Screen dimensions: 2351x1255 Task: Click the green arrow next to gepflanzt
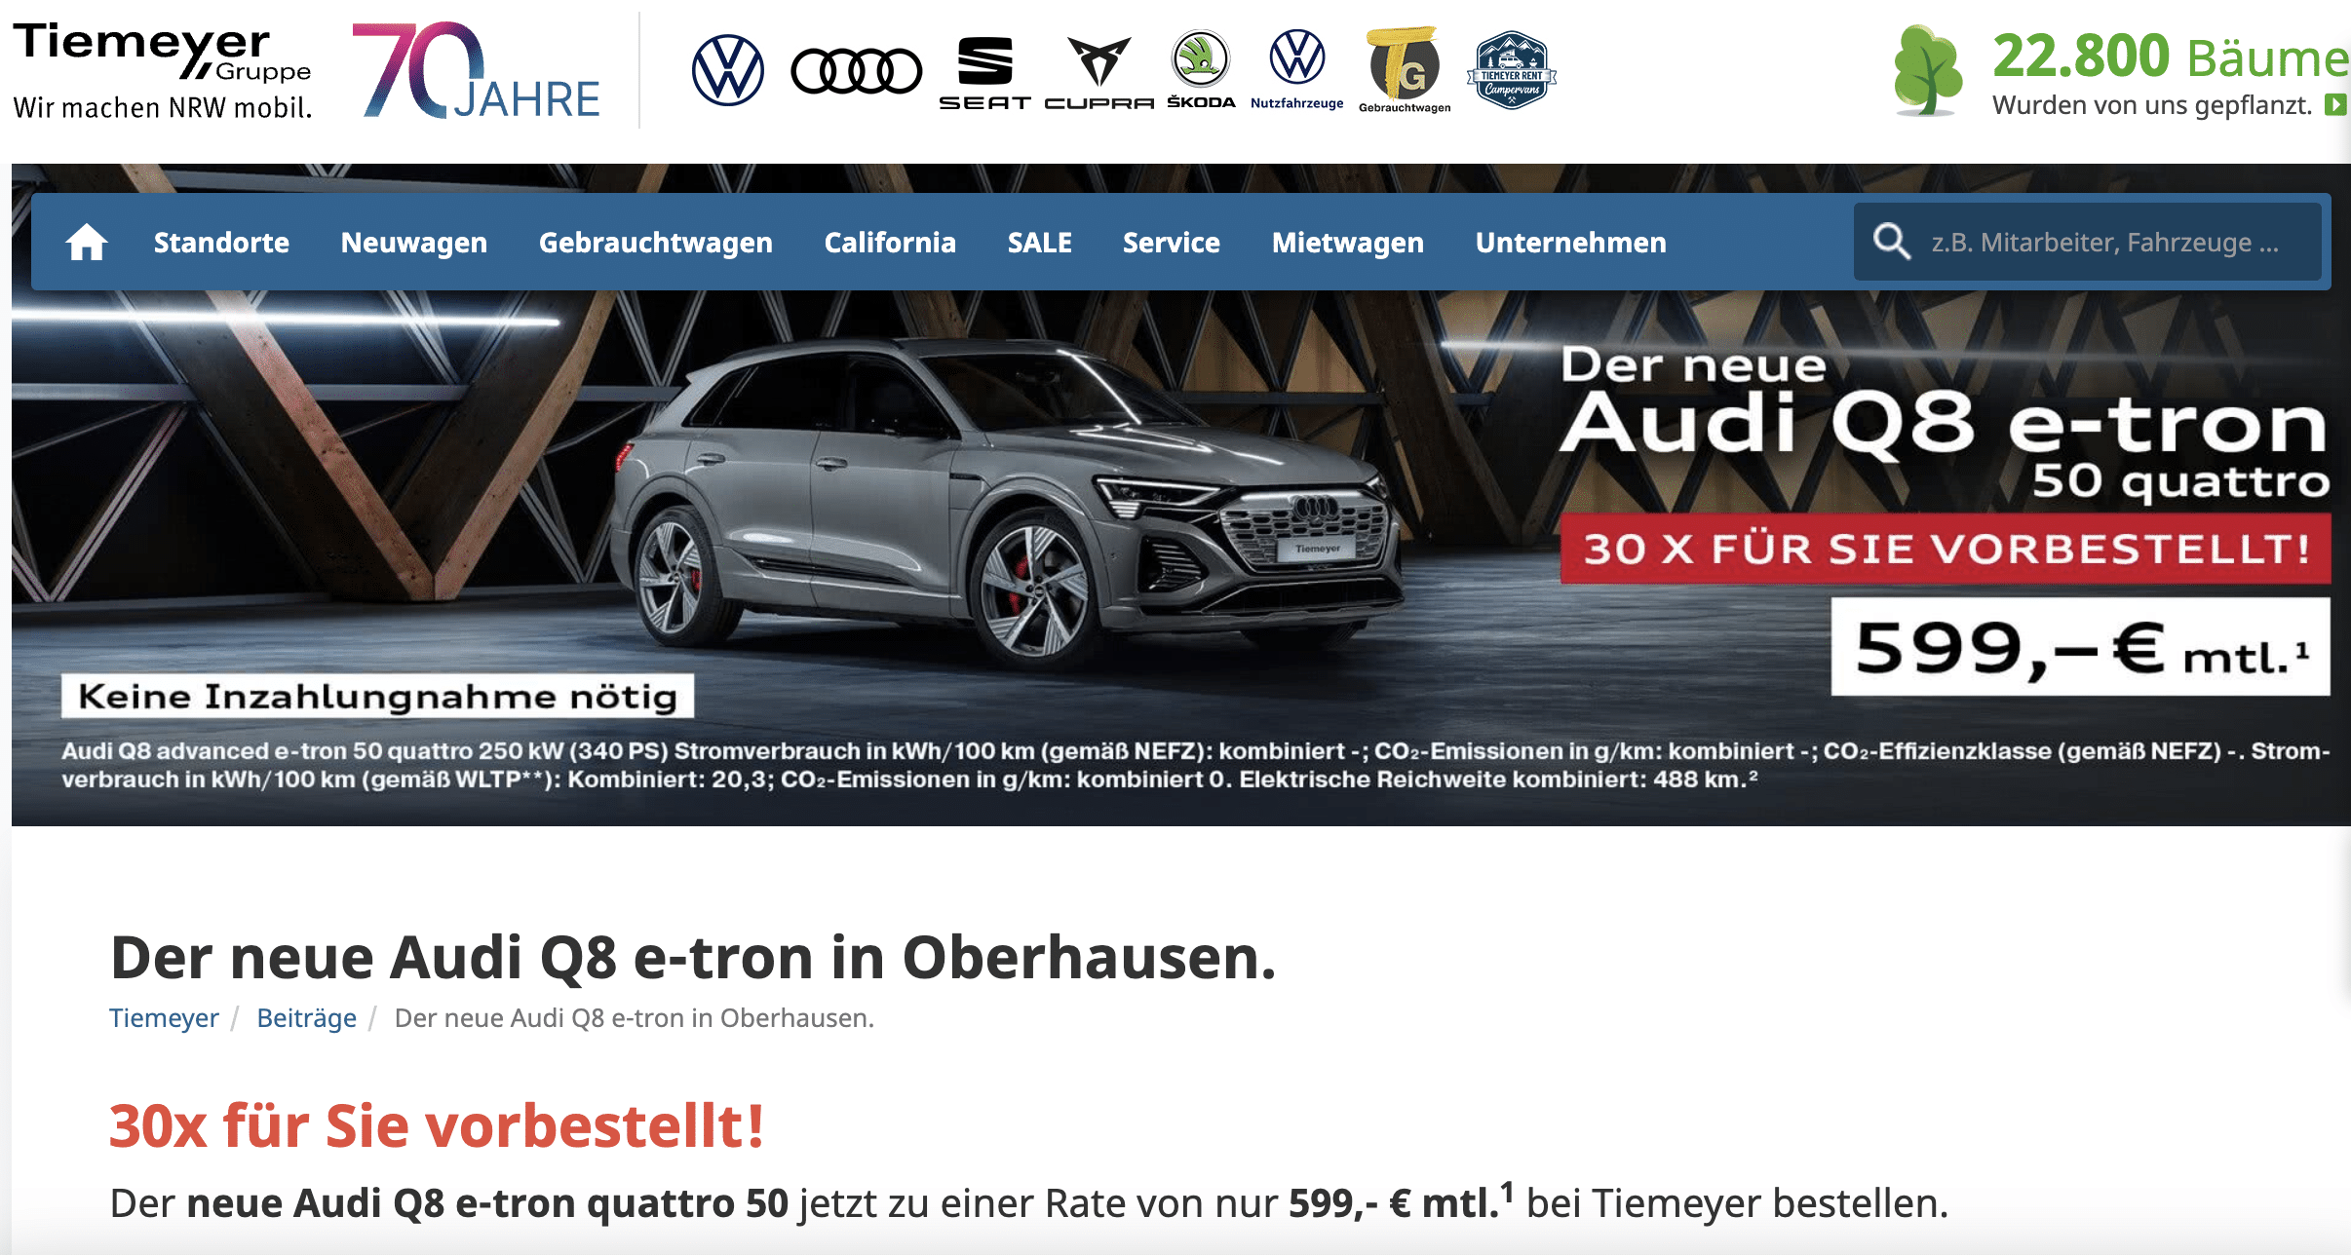pos(2335,104)
